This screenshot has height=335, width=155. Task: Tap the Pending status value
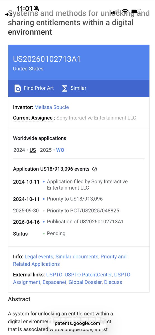[x=56, y=233]
